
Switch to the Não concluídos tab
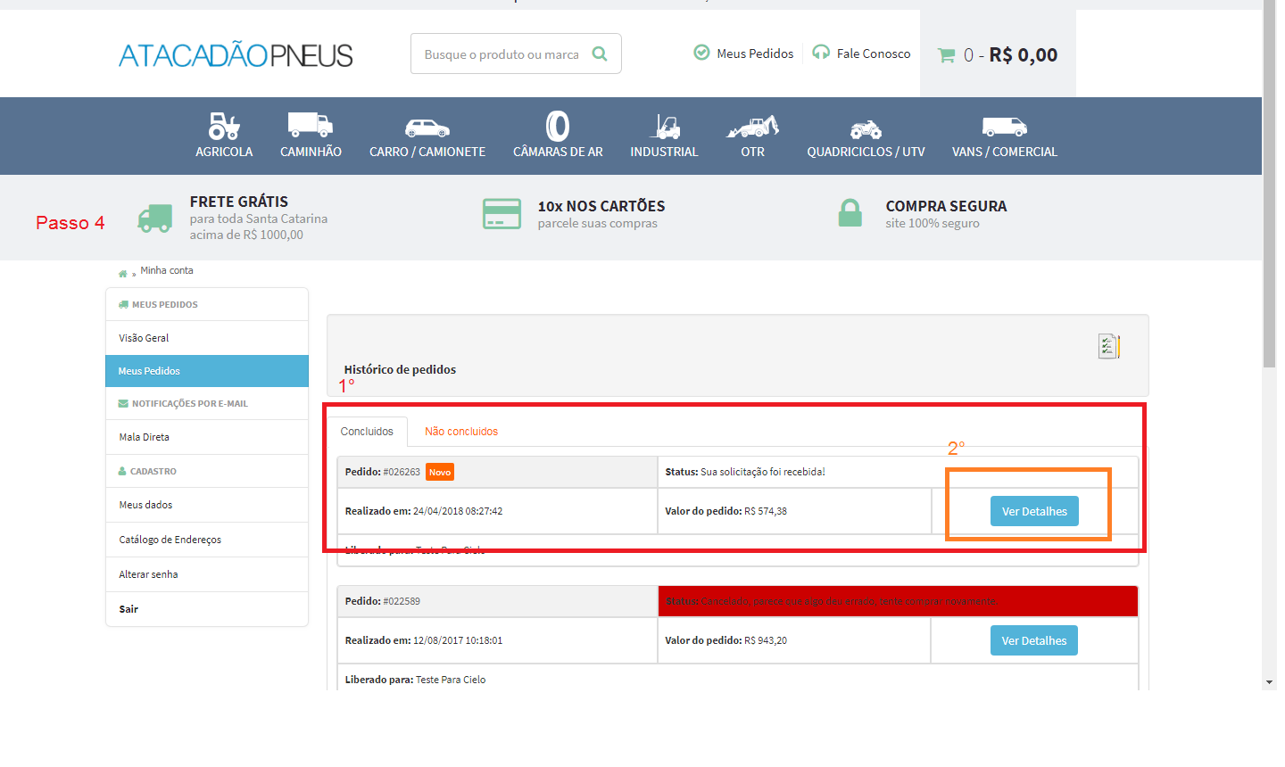point(461,432)
